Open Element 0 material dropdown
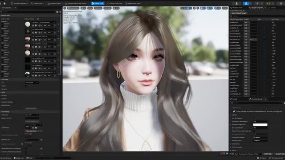 tap(44, 22)
